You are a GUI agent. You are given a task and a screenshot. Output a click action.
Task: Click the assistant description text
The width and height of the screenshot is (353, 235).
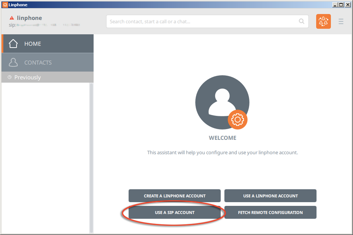(223, 152)
